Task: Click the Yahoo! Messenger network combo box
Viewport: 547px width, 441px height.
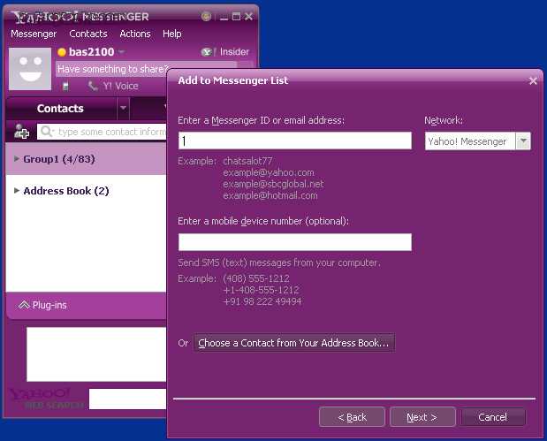Action: click(x=477, y=141)
